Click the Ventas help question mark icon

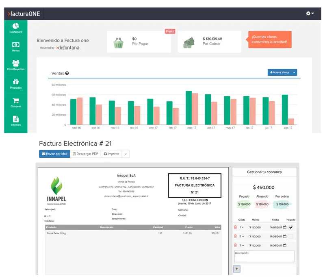point(67,73)
